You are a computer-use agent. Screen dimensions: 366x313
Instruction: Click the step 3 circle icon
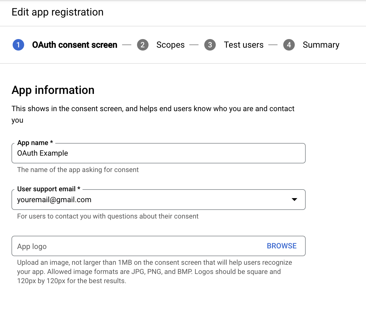210,45
